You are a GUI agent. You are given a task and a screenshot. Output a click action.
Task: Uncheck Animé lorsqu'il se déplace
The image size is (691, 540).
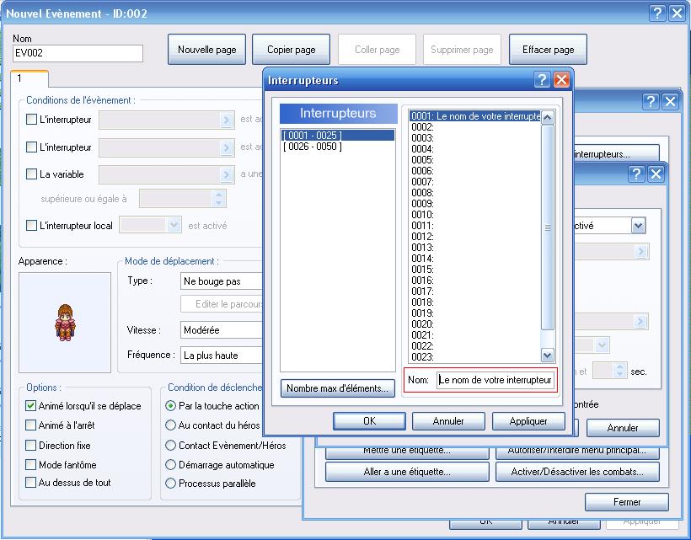tap(32, 406)
